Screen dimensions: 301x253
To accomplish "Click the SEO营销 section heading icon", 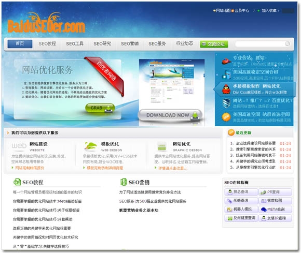I will (124, 182).
